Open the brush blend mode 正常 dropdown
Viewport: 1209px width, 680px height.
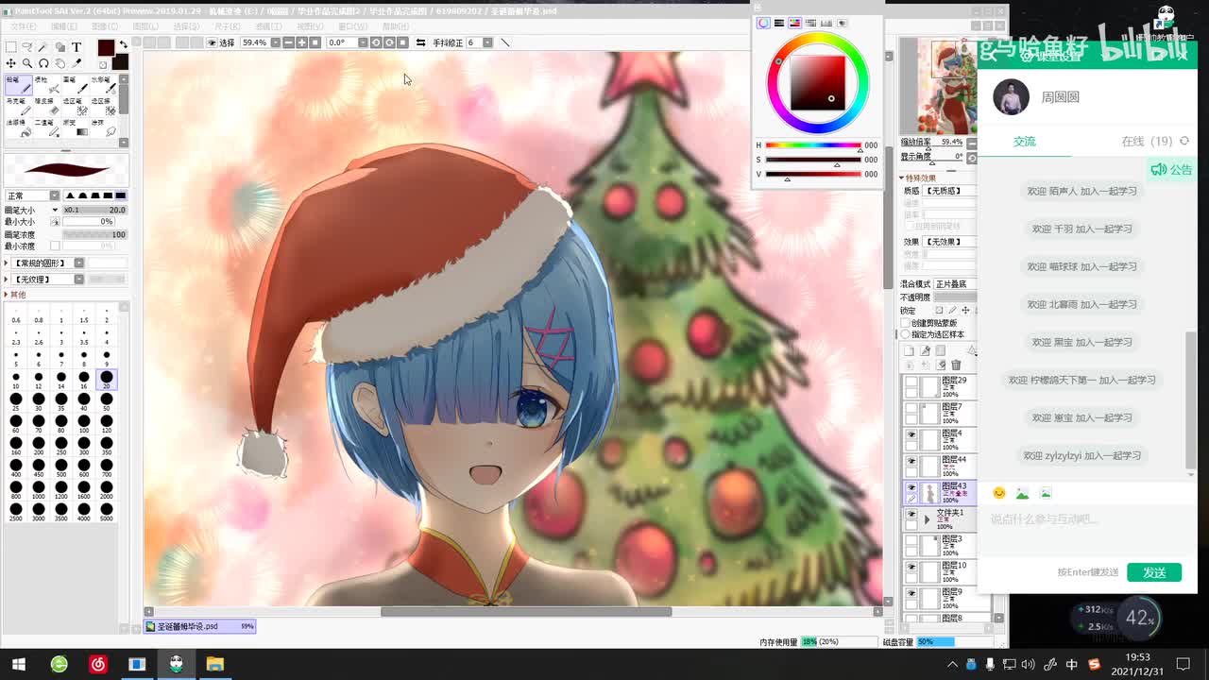pyautogui.click(x=54, y=195)
